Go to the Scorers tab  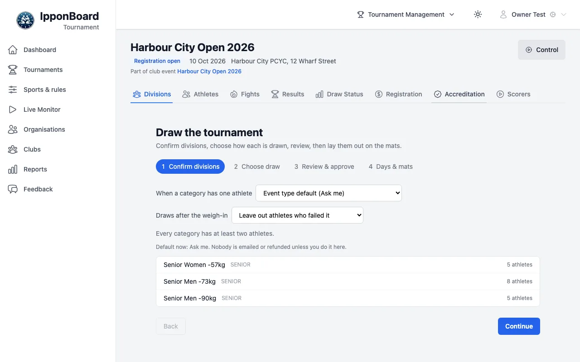513,94
